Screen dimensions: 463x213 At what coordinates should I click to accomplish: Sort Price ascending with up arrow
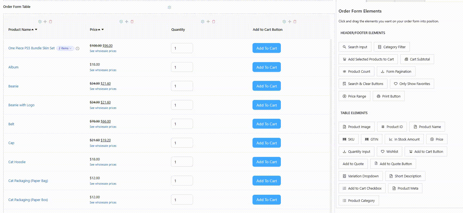[x=99, y=30]
